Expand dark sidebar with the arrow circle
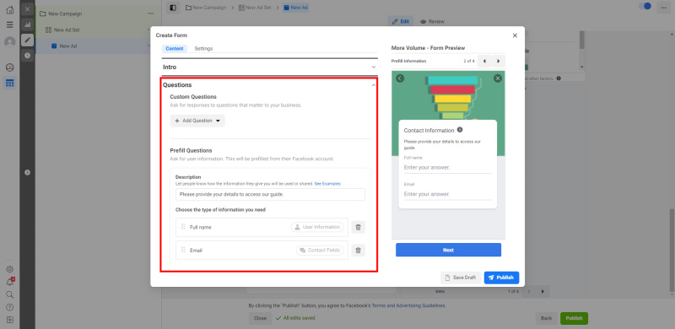Viewport: 675px width, 329px height. (x=28, y=172)
